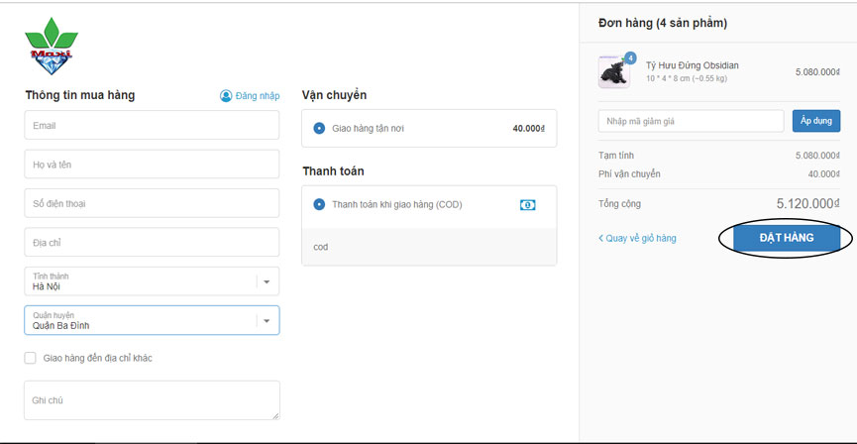Click the Đăng nhập login link
The image size is (857, 444).
[x=258, y=96]
